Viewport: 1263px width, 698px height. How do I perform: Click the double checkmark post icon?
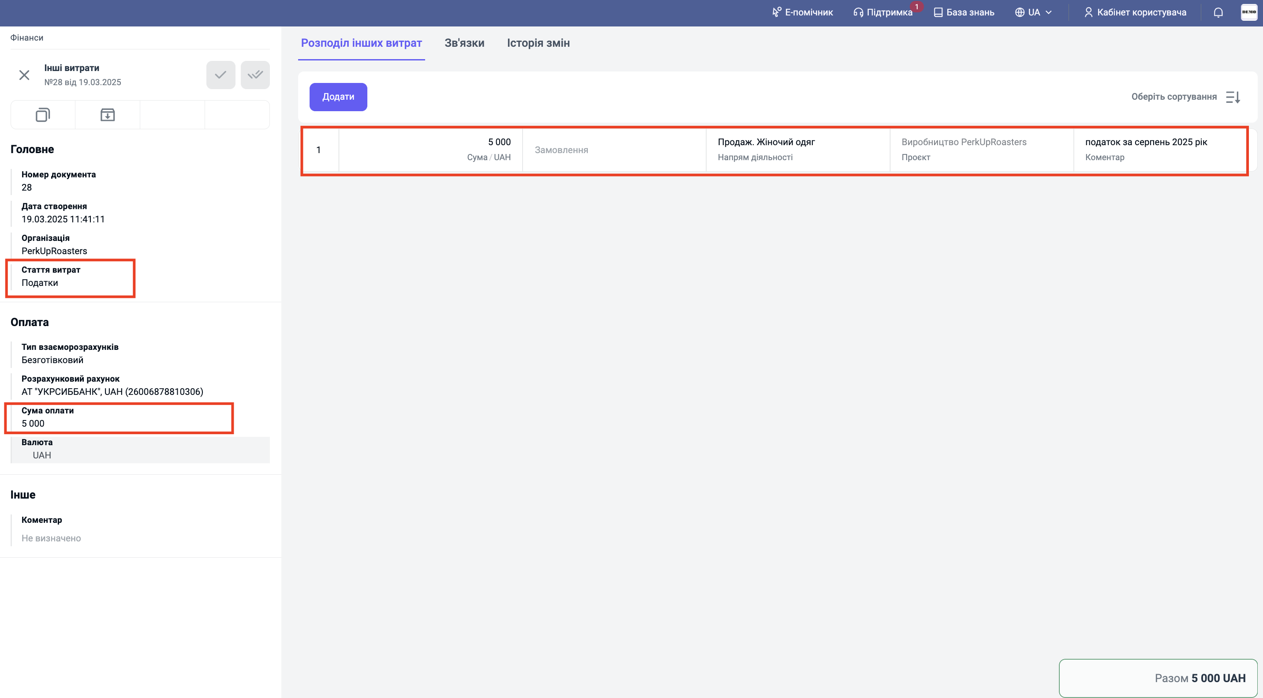click(x=255, y=75)
